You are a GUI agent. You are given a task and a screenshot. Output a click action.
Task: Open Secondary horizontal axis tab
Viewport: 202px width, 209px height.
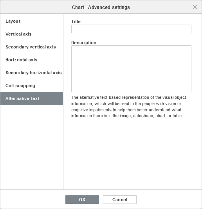tap(32, 73)
